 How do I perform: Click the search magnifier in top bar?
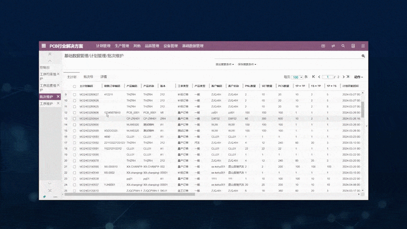point(343,46)
